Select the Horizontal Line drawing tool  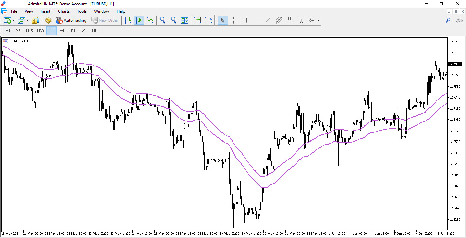click(257, 20)
